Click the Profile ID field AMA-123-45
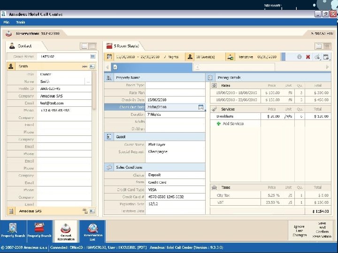This screenshot has width=338, height=253. pyautogui.click(x=64, y=89)
